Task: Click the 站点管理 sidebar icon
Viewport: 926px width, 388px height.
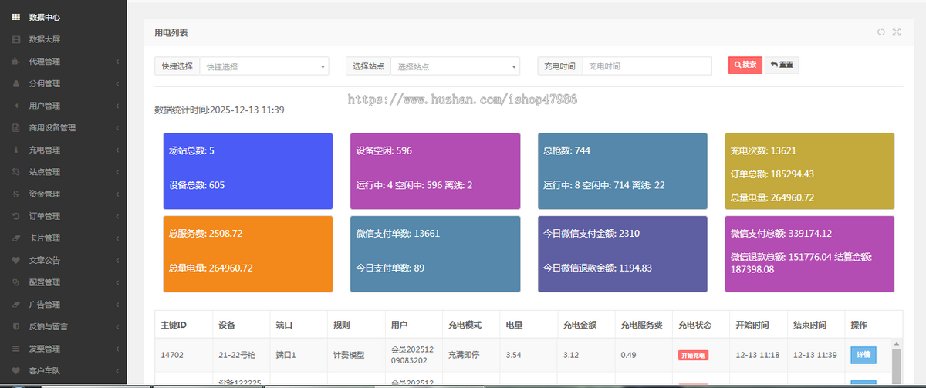Action: tap(16, 171)
